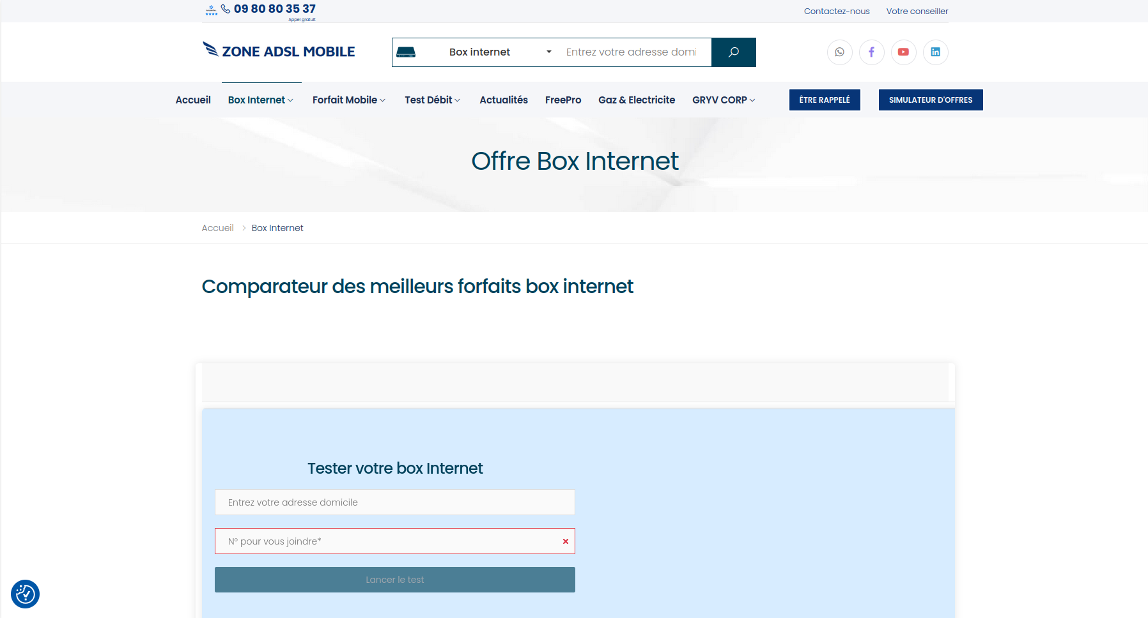Open the Simulateur d'offres
1148x618 pixels.
[930, 100]
